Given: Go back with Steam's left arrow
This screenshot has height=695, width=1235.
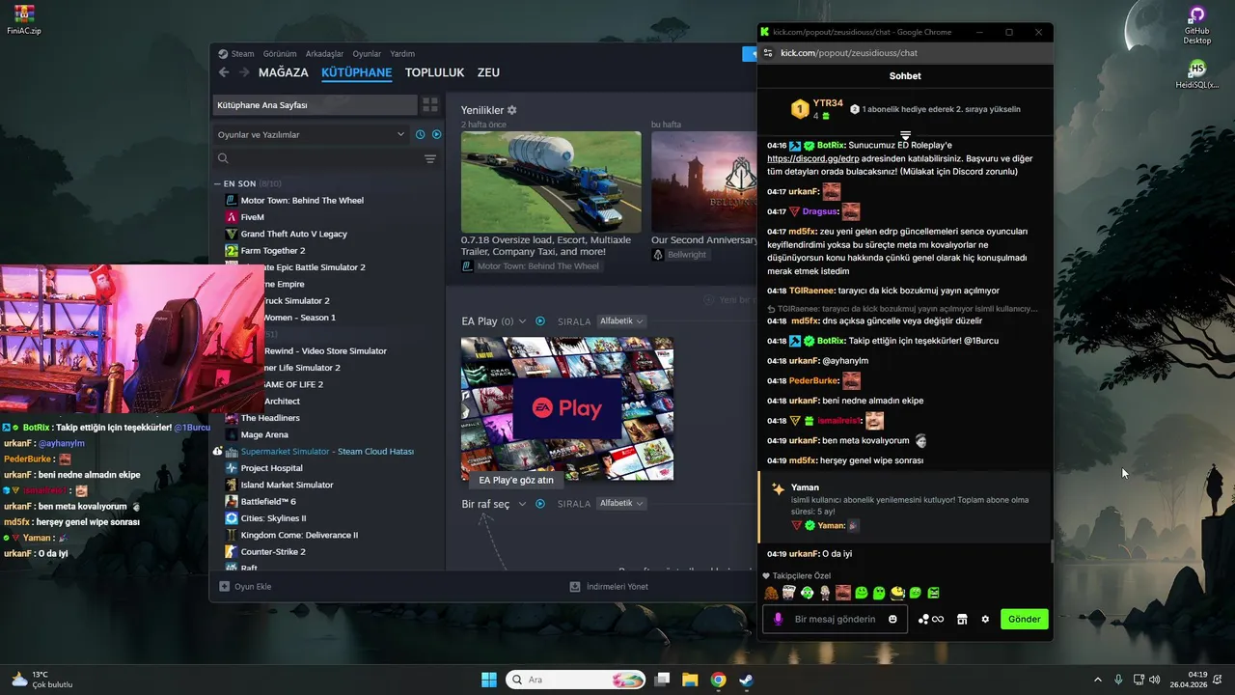Looking at the screenshot, I should click(224, 72).
